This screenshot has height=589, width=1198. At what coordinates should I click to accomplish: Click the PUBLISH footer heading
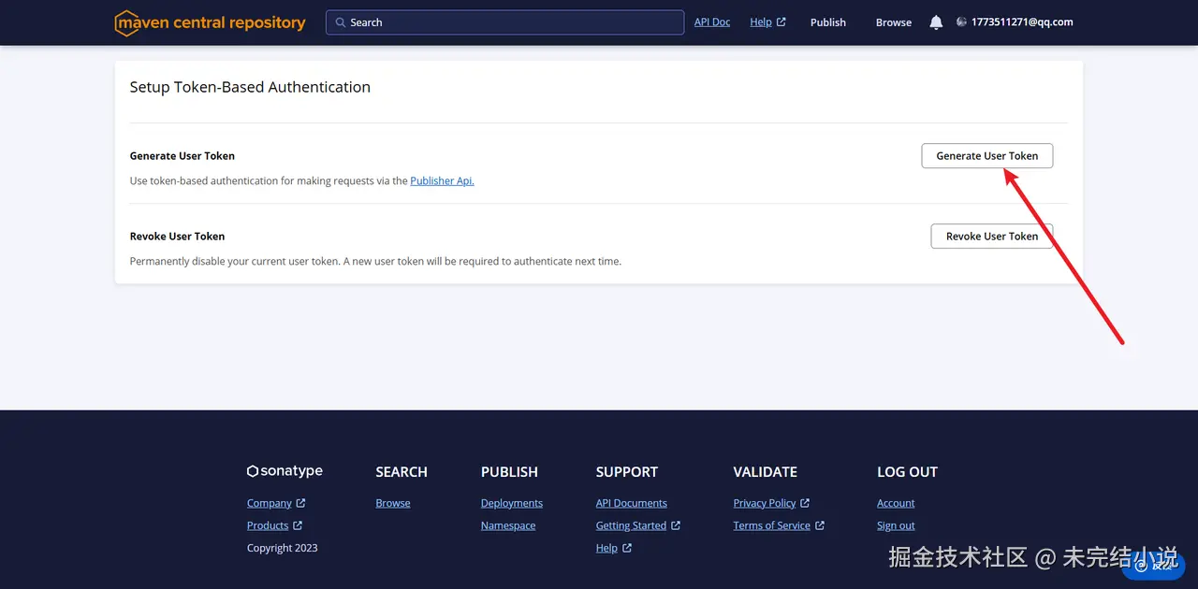pos(509,472)
